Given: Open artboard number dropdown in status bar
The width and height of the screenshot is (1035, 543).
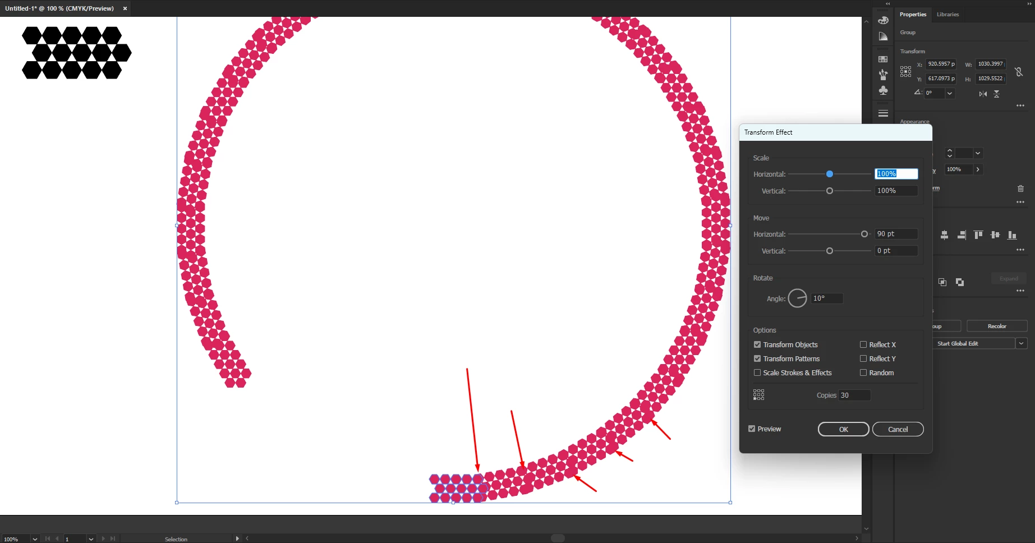Looking at the screenshot, I should tap(91, 539).
